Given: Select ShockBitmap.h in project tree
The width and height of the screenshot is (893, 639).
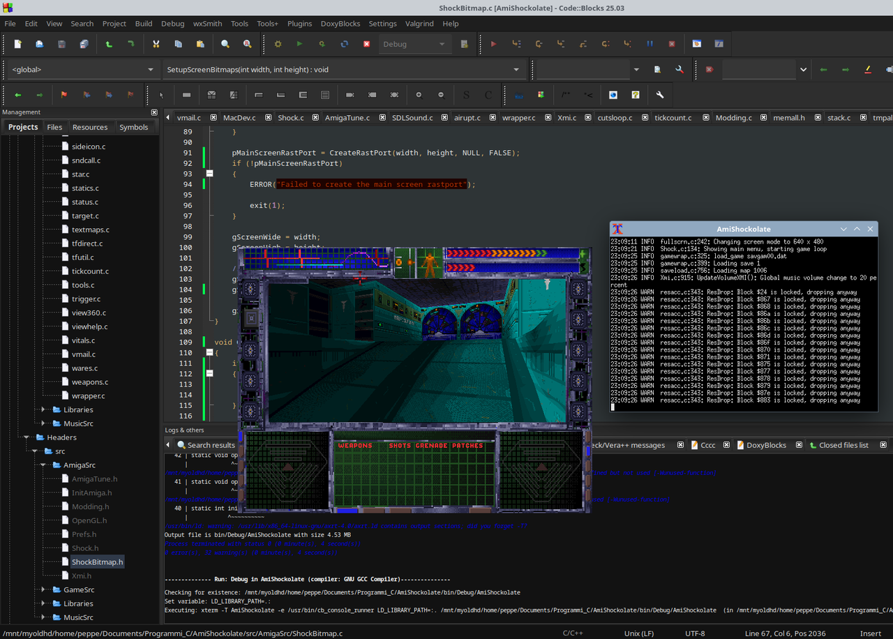Looking at the screenshot, I should [97, 562].
